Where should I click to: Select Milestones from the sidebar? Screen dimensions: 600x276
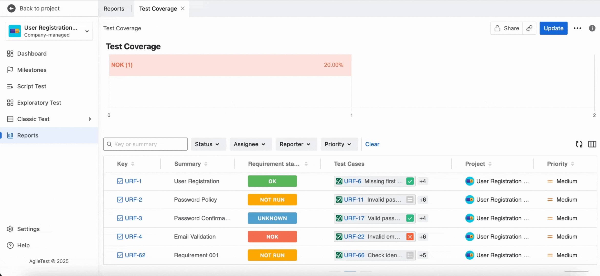[31, 70]
